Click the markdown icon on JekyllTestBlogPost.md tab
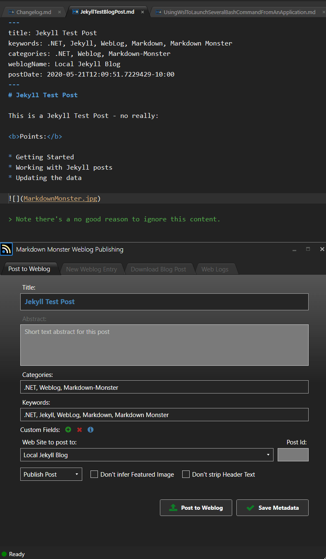This screenshot has width=326, height=559. [x=75, y=12]
